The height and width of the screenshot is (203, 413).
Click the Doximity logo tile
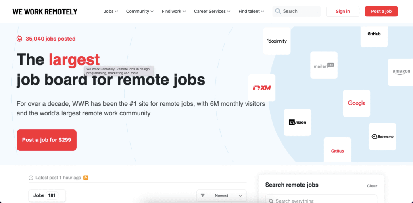(x=277, y=41)
